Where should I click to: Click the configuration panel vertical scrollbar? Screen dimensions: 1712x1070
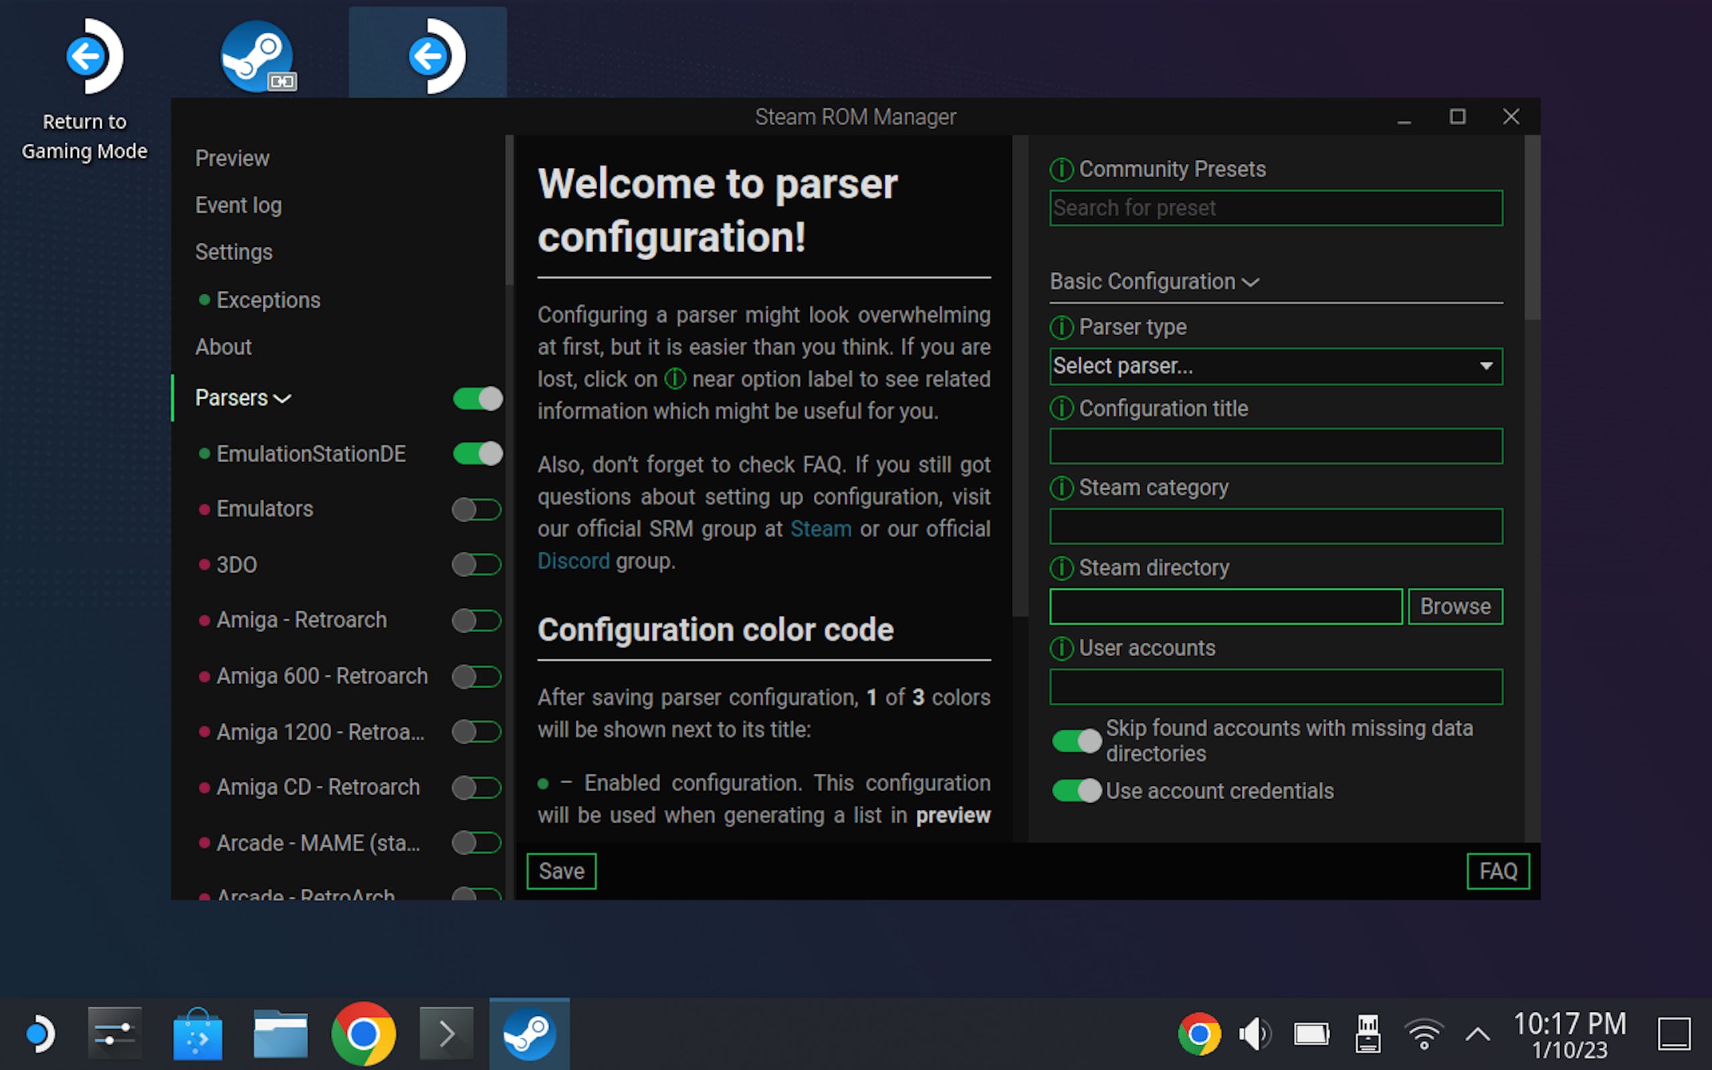1532,228
